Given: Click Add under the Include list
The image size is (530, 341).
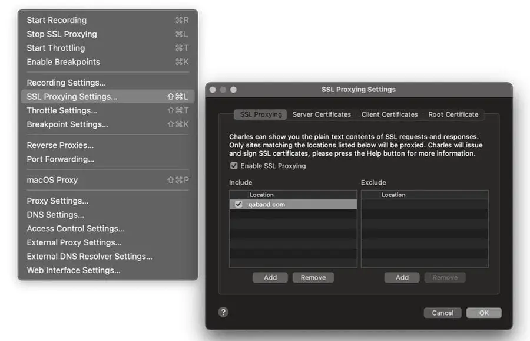Looking at the screenshot, I should pos(270,277).
